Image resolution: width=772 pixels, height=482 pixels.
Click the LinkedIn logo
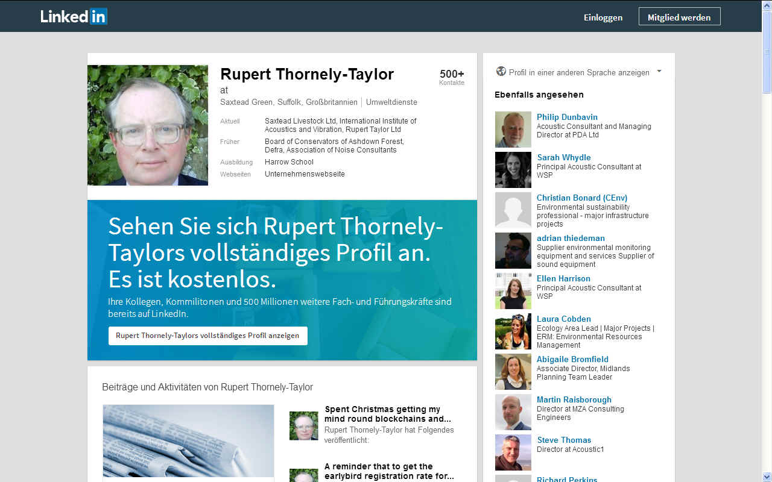(x=74, y=17)
